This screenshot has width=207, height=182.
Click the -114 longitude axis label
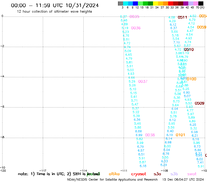click(x=83, y=171)
